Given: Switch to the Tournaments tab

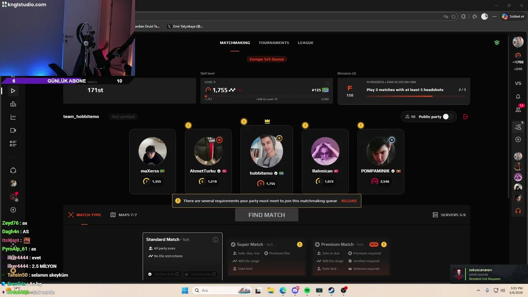Looking at the screenshot, I should 274,42.
